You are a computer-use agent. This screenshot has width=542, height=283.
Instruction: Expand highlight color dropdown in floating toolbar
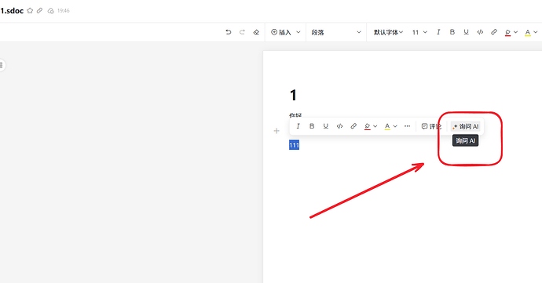[375, 126]
